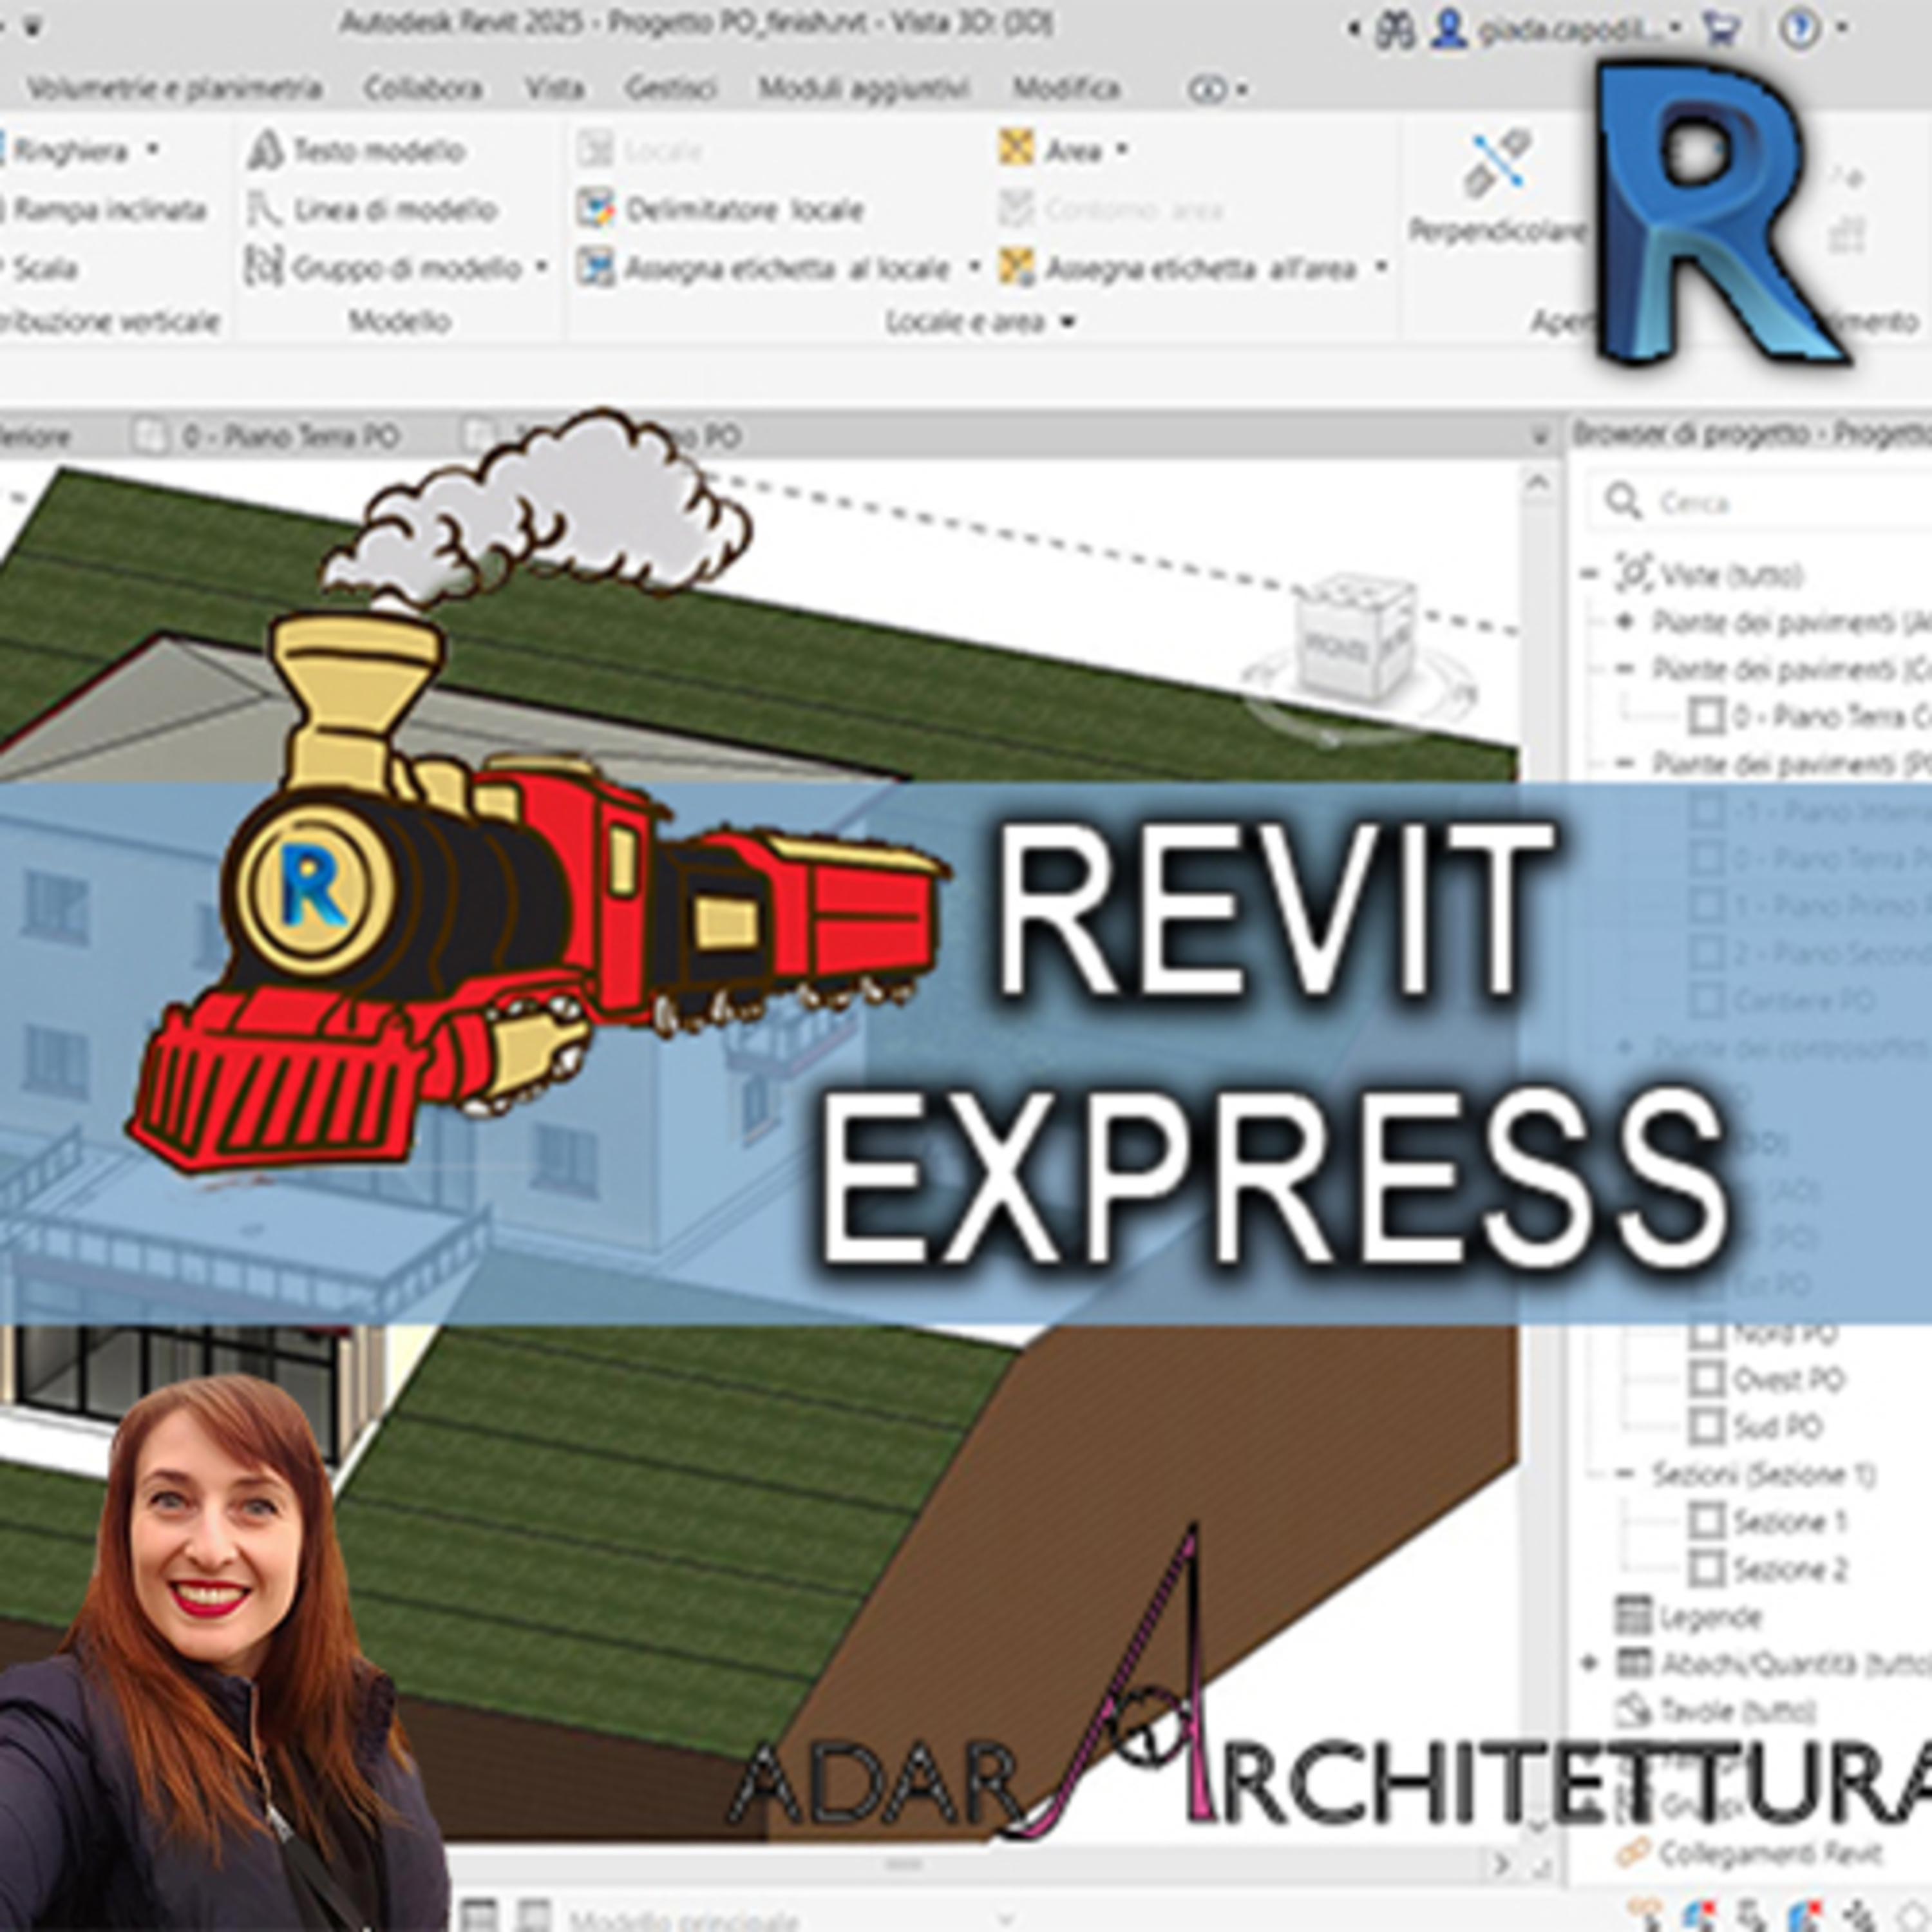This screenshot has width=1932, height=1932.
Task: Select the Sud PO elevation view
Action: tap(1757, 1427)
